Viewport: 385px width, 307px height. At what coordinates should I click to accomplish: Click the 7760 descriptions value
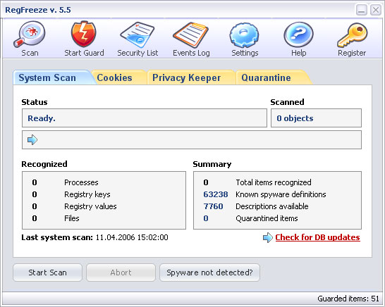coord(213,206)
